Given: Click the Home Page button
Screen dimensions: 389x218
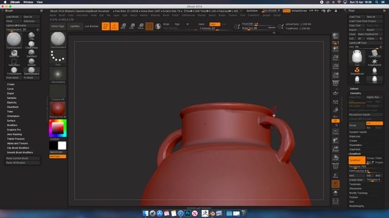Looking at the screenshot, I should coord(58,26).
